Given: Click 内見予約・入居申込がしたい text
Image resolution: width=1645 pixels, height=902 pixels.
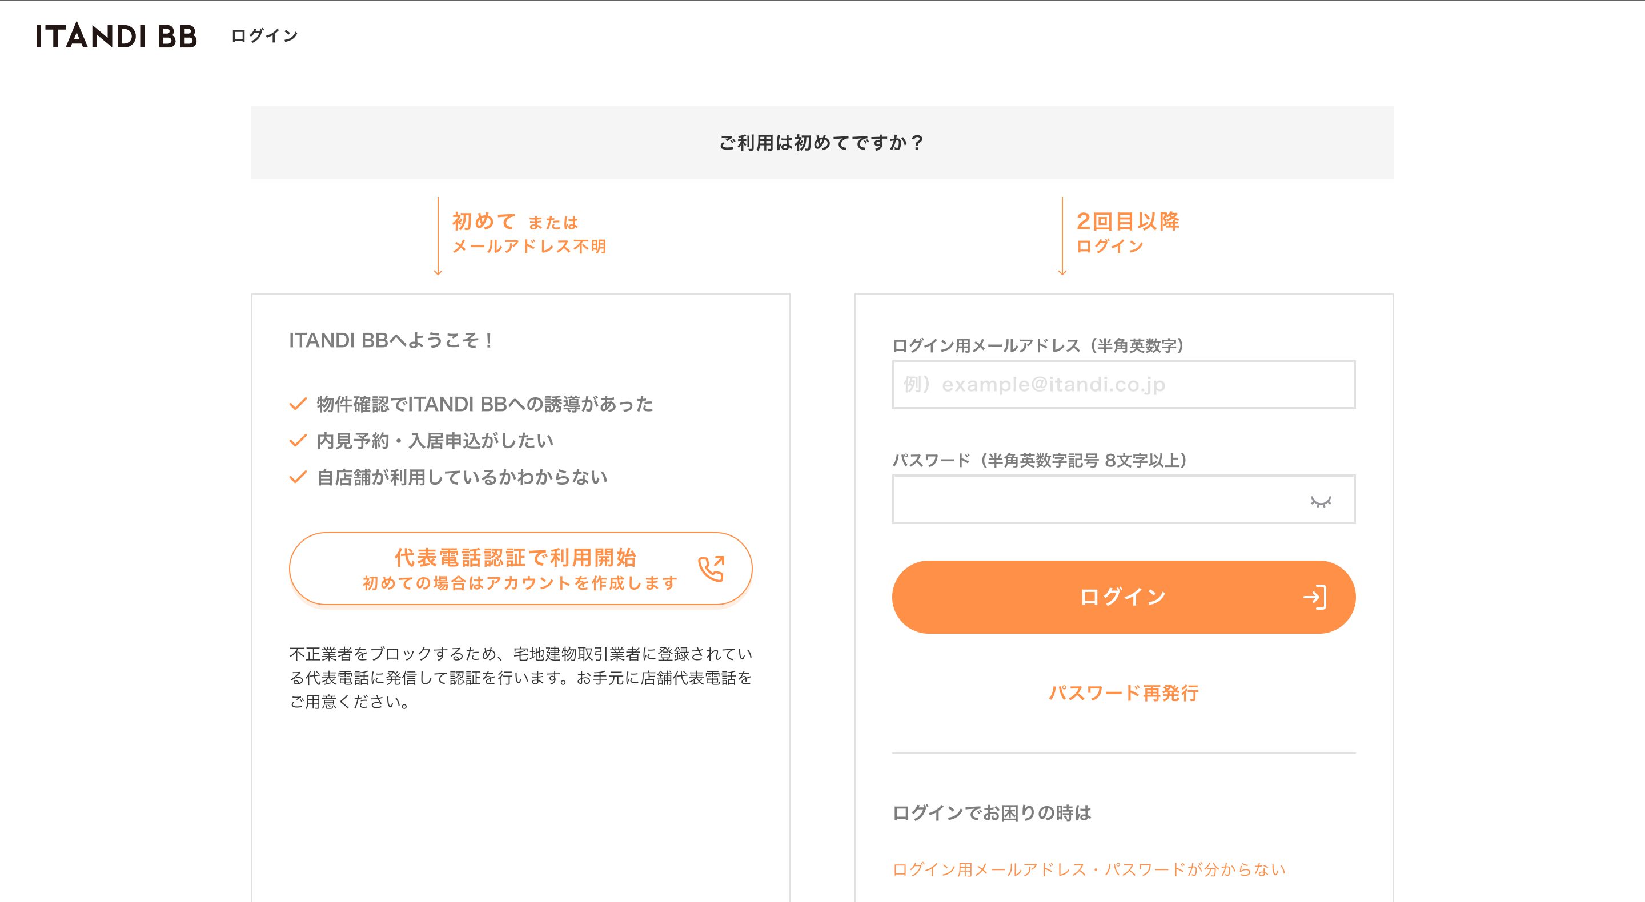Looking at the screenshot, I should click(x=435, y=441).
